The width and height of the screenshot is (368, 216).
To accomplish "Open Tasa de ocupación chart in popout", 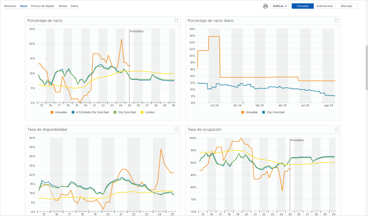I will 336,129.
